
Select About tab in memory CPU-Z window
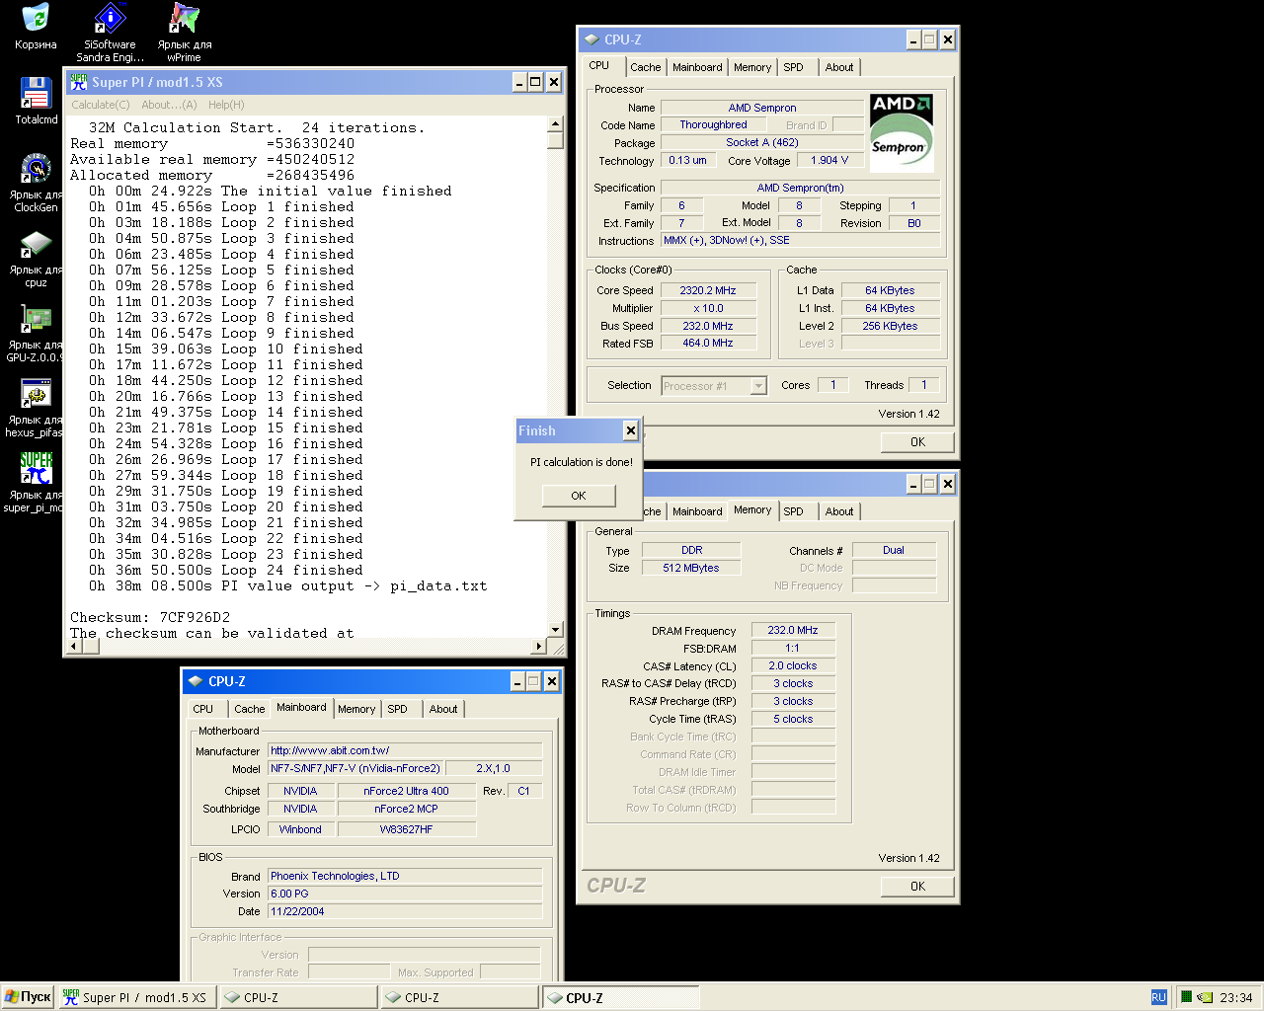click(x=839, y=511)
